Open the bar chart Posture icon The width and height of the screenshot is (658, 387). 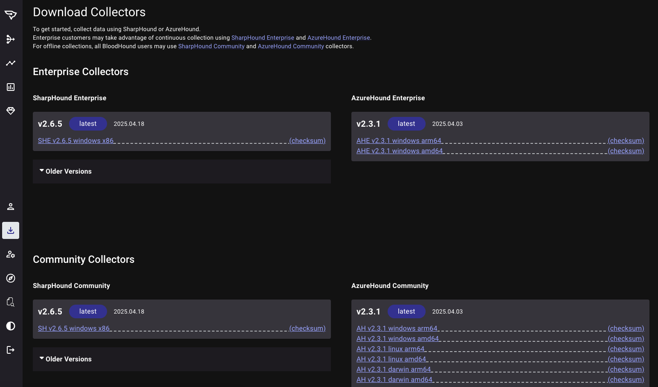[11, 87]
